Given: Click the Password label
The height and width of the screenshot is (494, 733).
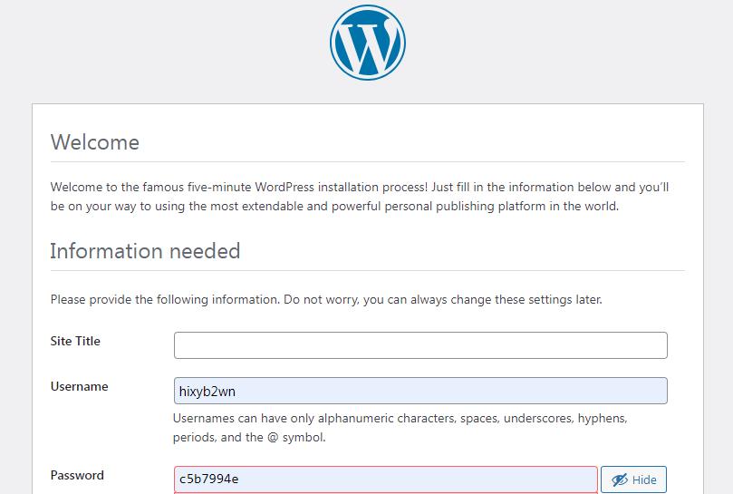Looking at the screenshot, I should [x=77, y=475].
